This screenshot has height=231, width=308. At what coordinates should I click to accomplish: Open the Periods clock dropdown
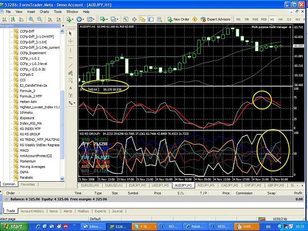click(80, 19)
